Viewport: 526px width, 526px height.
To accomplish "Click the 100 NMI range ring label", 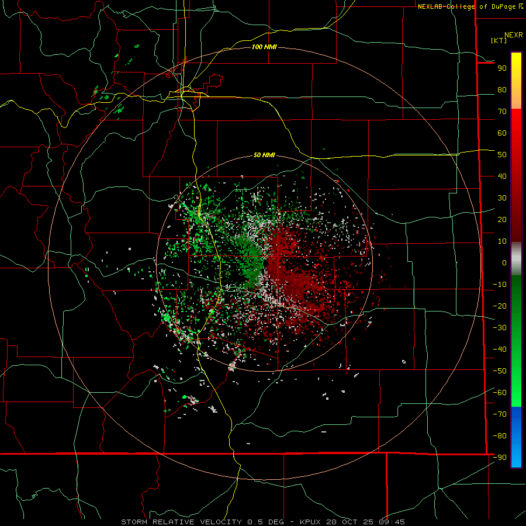I will [264, 47].
